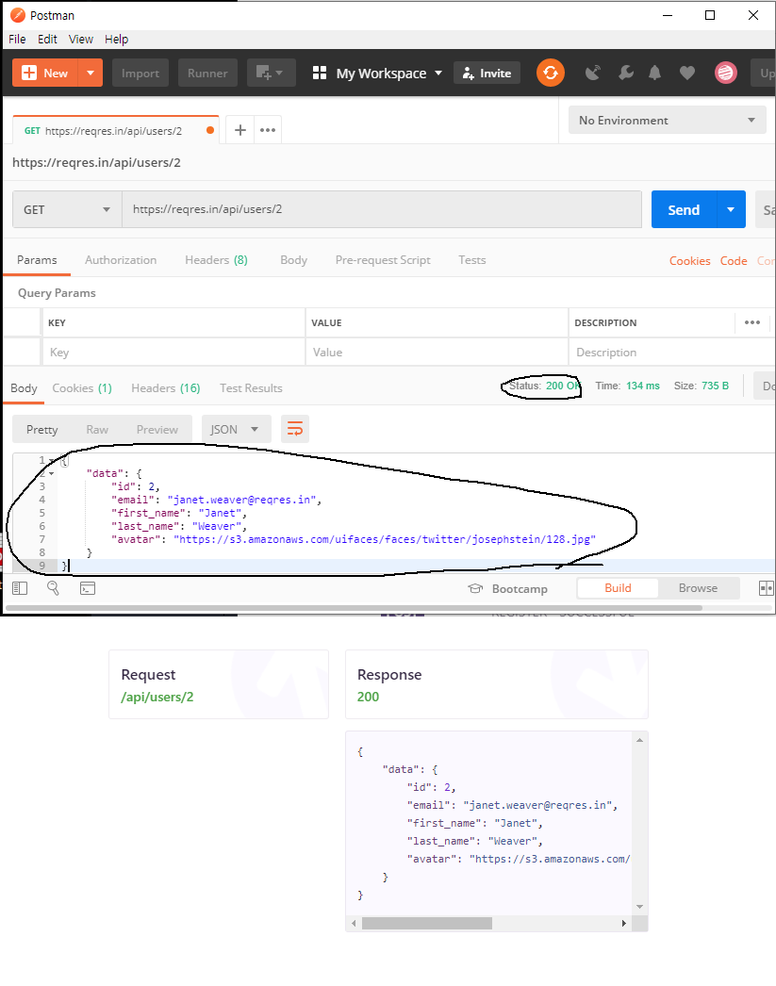
Task: Open the My Workspace dropdown
Action: click(x=389, y=73)
